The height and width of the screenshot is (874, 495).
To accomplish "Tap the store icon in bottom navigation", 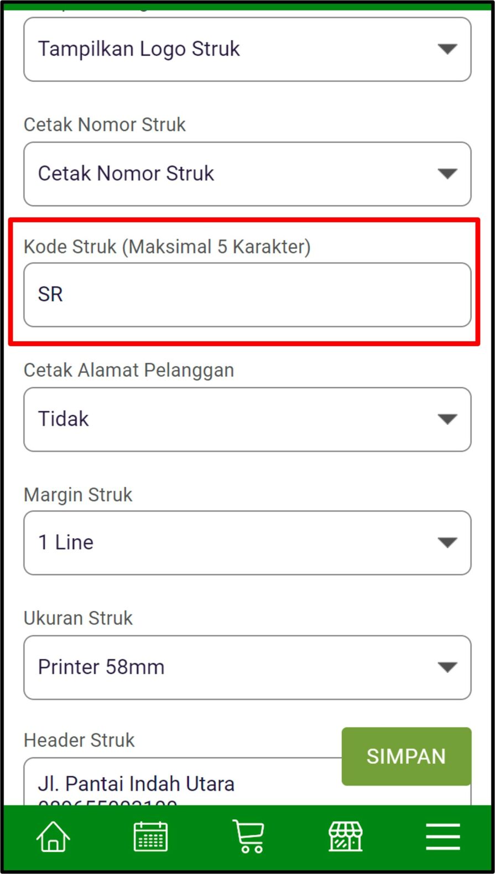I will coord(345,837).
